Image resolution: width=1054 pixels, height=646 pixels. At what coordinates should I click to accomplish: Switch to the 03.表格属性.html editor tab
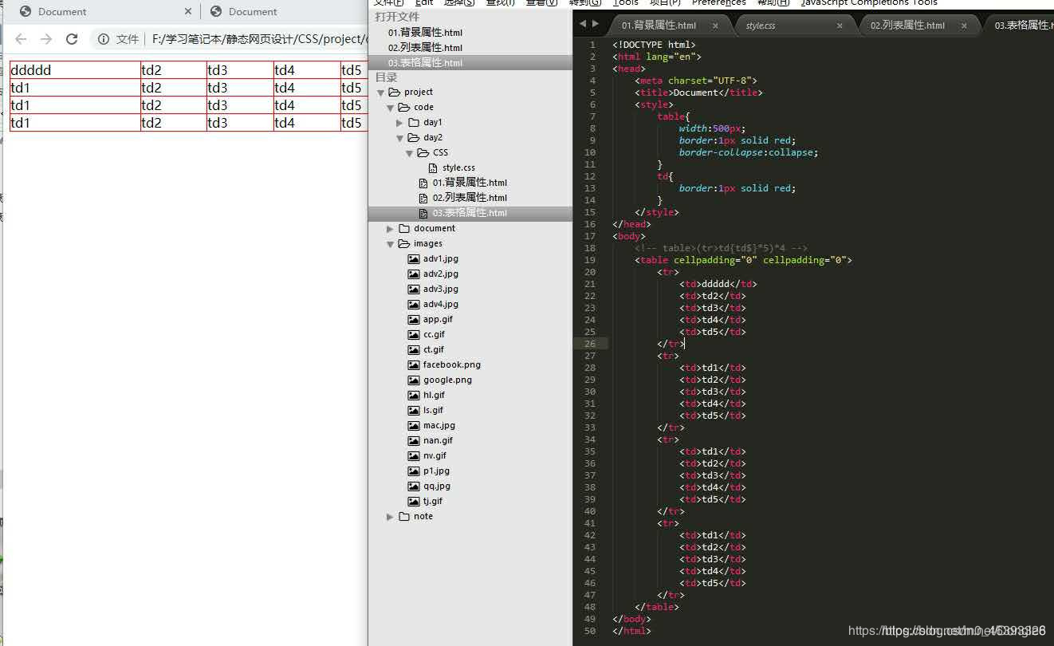[1024, 26]
